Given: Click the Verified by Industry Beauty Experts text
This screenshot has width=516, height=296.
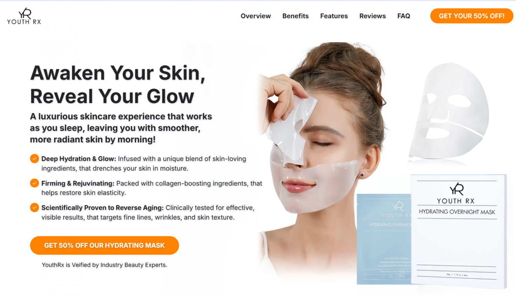Looking at the screenshot, I should pyautogui.click(x=105, y=265).
